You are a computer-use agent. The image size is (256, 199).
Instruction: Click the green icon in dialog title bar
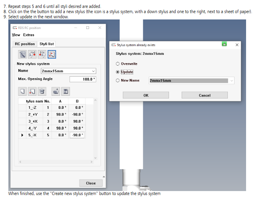click(x=224, y=44)
